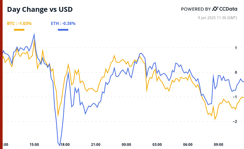
Task: Click the 0 y-axis value label
Action: coord(236,72)
